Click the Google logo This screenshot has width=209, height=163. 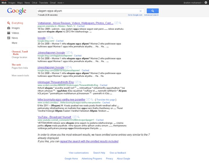[17, 11]
